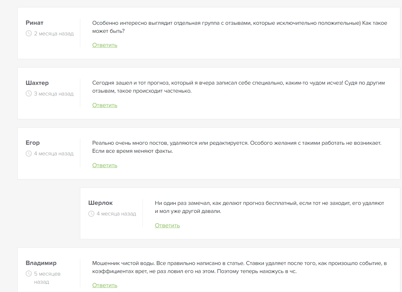Select the author name Шерлок
Screen dimensions: 402x292
tap(100, 203)
